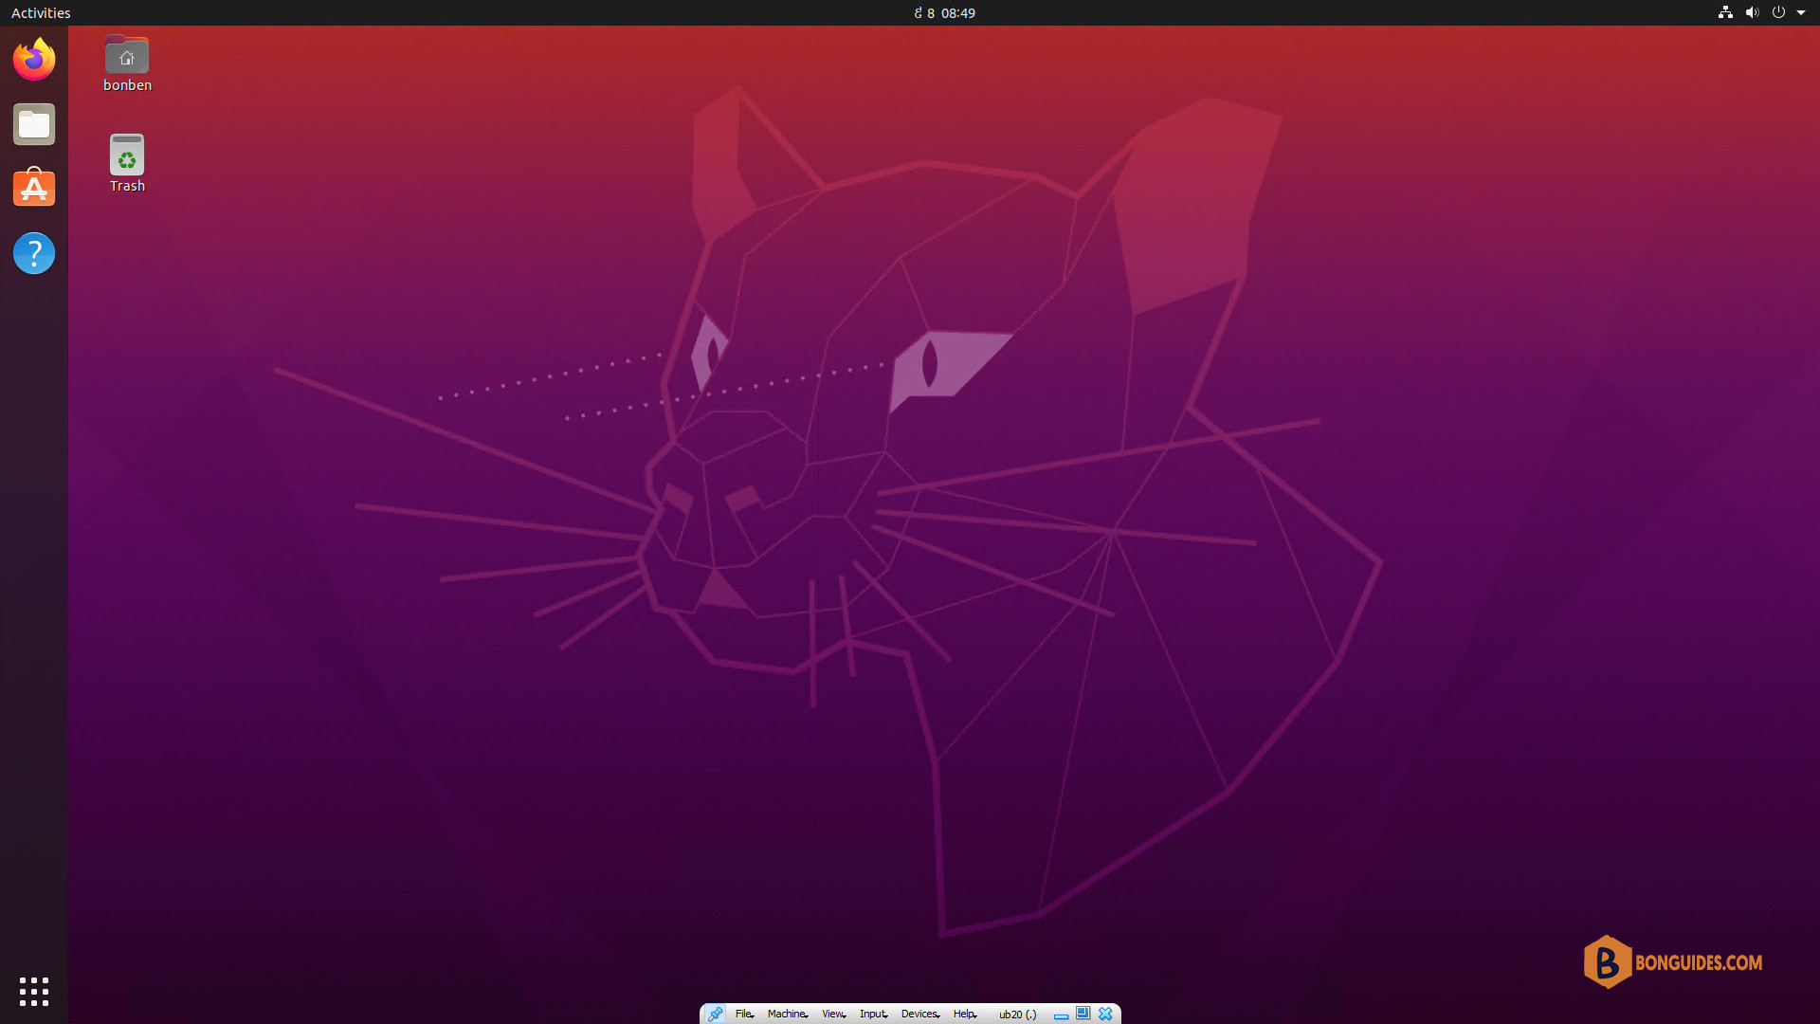This screenshot has width=1820, height=1024.
Task: Exit fullscreen via mini toolbar icon
Action: (x=1083, y=1014)
